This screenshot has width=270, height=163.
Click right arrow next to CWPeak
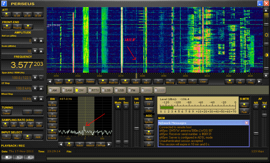click(x=109, y=144)
